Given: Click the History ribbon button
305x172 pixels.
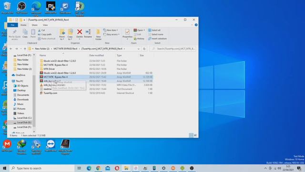Looking at the screenshot, I should pos(139,39).
